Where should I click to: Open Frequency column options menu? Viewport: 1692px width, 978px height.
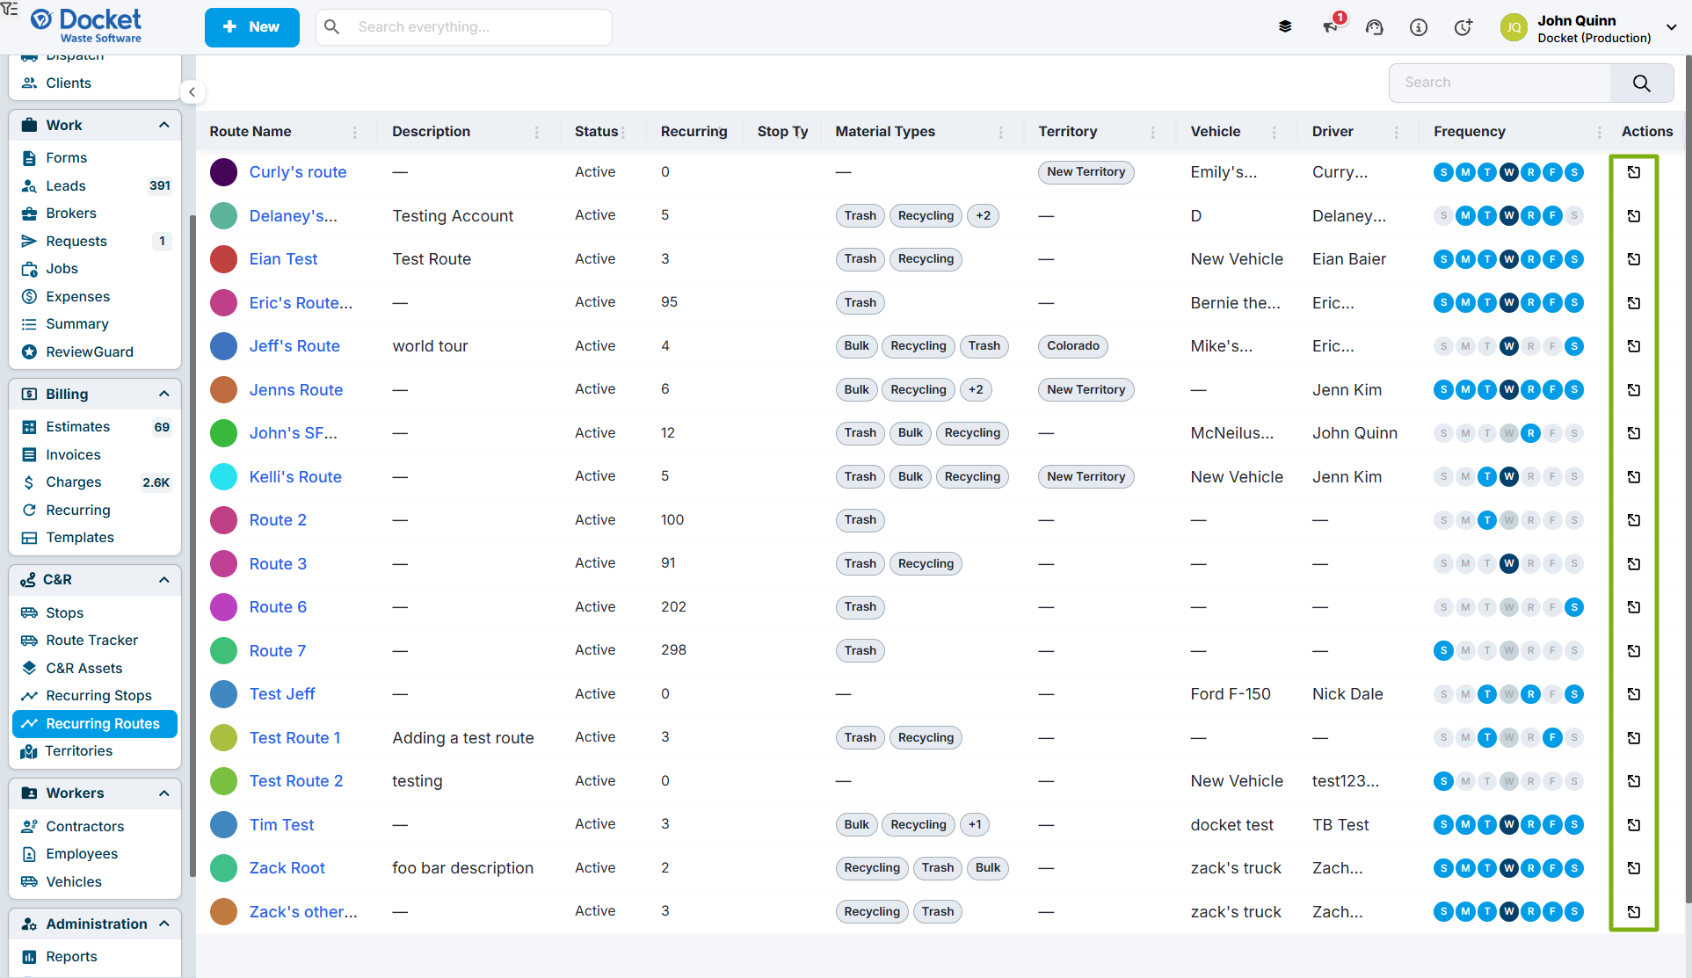1599,132
